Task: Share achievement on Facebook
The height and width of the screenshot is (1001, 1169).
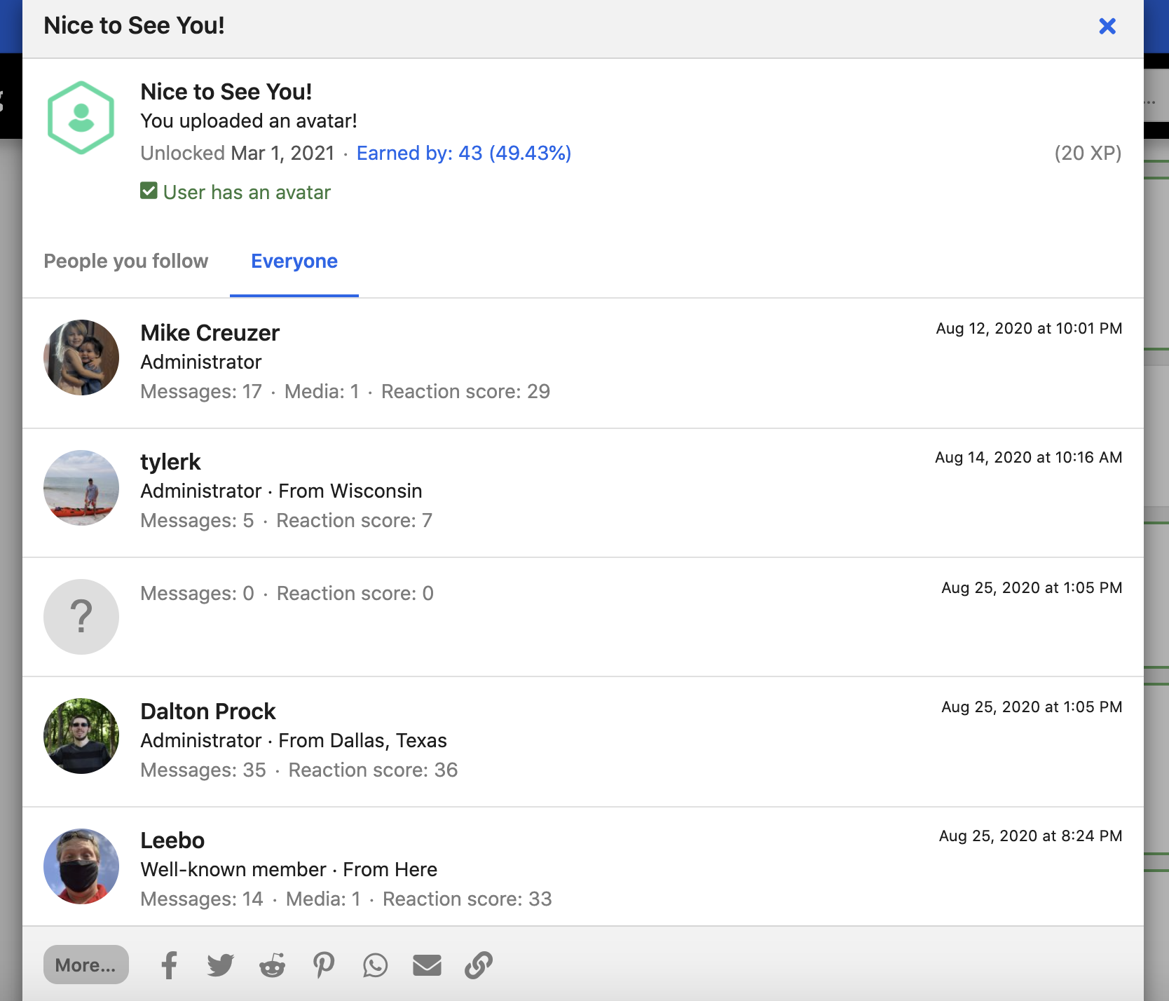Action: click(x=169, y=965)
